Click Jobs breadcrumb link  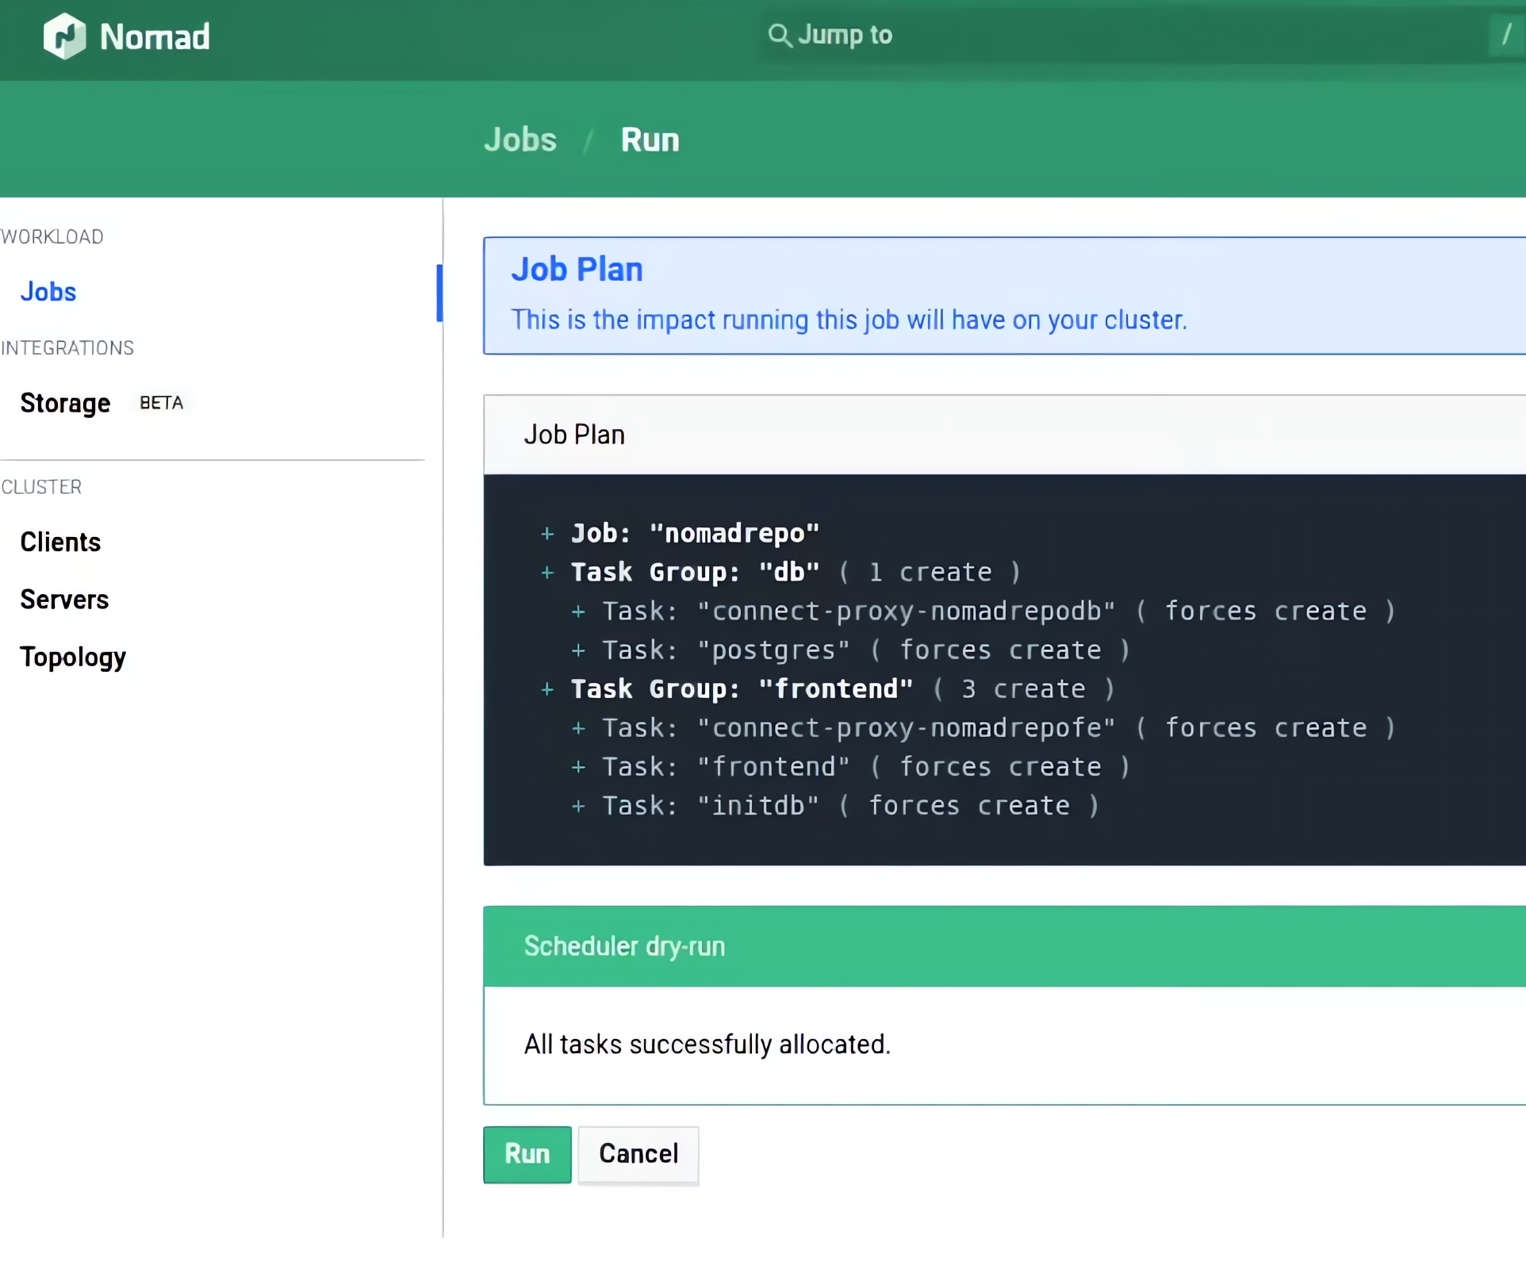pos(520,140)
